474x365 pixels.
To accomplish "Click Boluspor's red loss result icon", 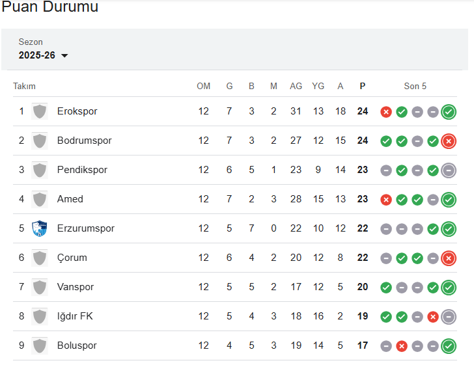I will pyautogui.click(x=402, y=346).
